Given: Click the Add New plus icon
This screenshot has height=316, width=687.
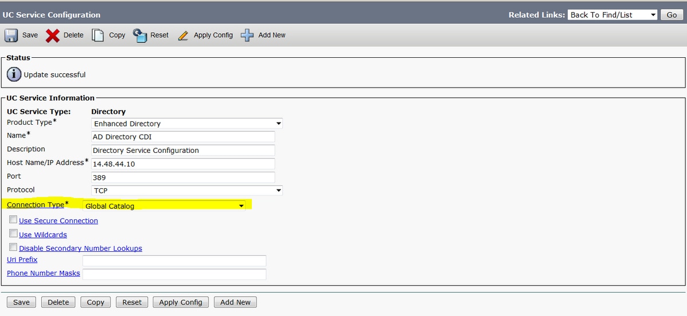Looking at the screenshot, I should point(247,35).
